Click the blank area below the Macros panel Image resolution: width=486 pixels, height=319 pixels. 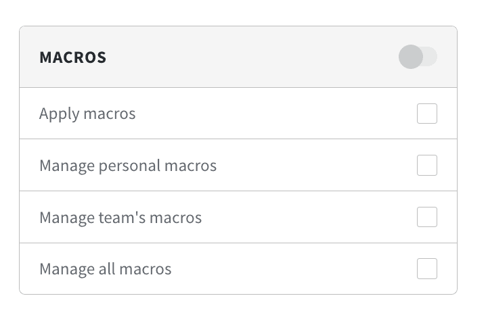point(237,307)
